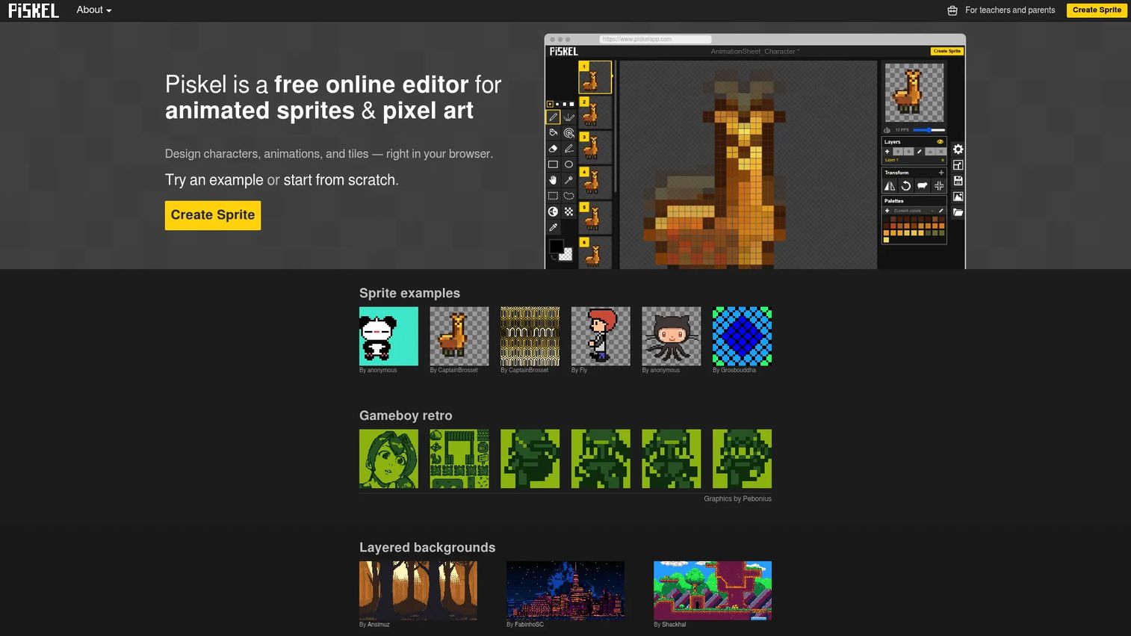Select the Pen tool in editor preview

tap(553, 117)
